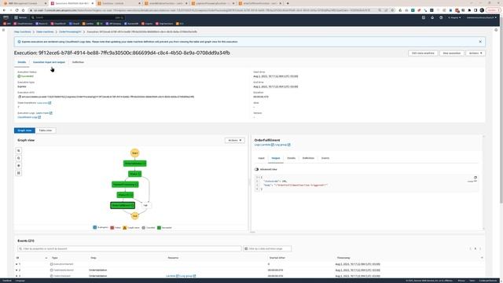Click the In progress legend swatch
This screenshot has width=503, height=283.
coord(94,227)
